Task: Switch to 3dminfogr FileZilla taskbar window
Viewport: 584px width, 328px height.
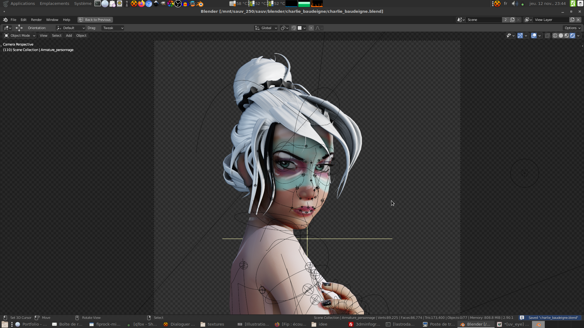Action: pyautogui.click(x=364, y=324)
